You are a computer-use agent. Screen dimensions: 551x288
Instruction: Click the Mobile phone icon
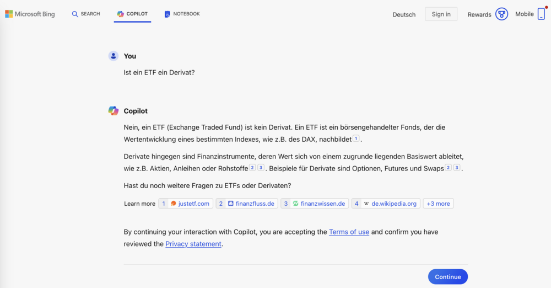[x=541, y=14]
